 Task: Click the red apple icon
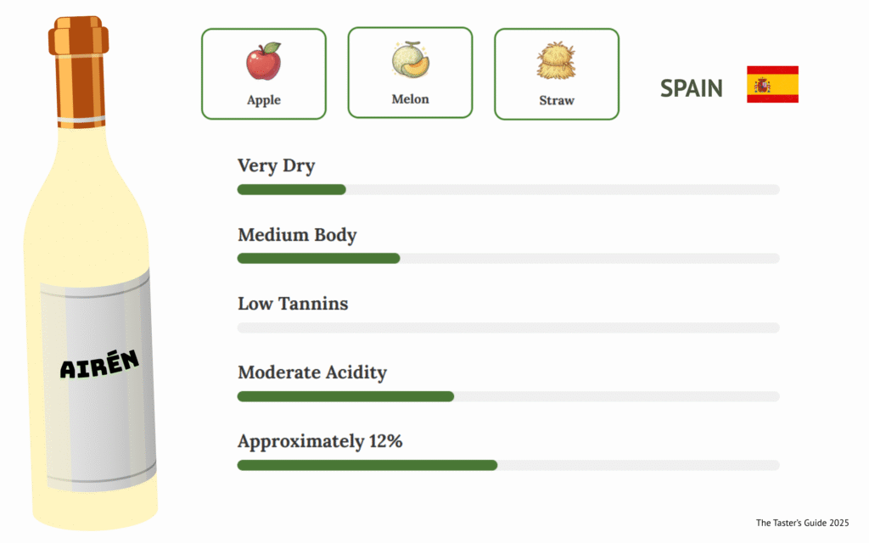coord(263,61)
